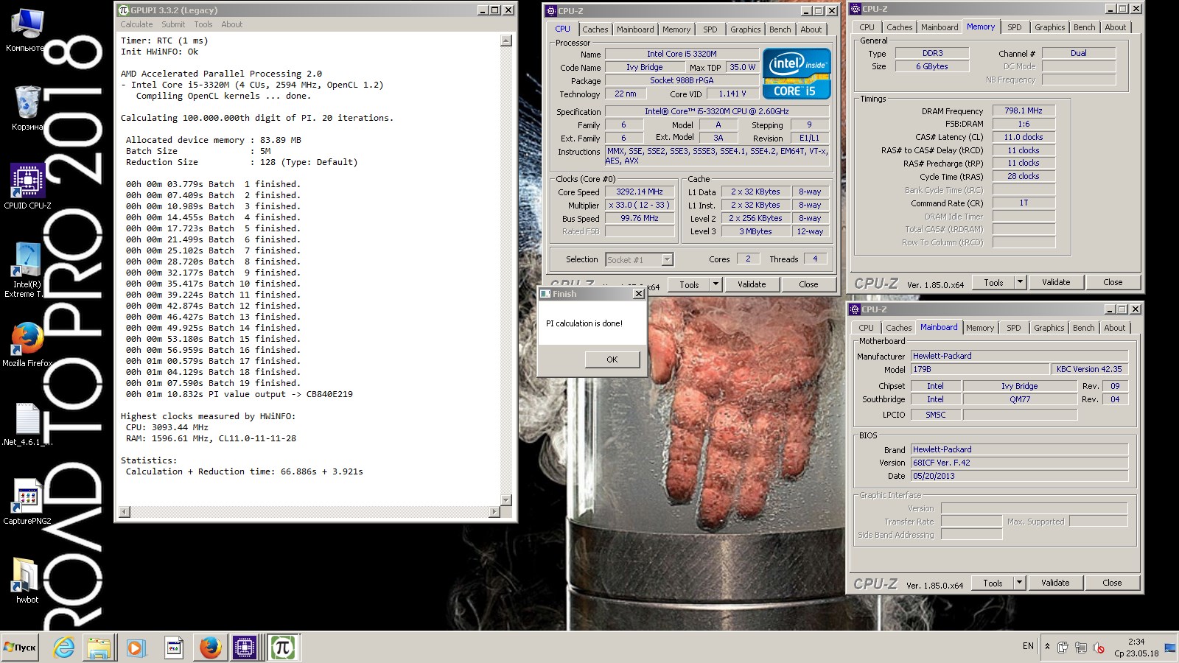Expand Tools dropdown arrow in CPU-Z CPU window

coord(716,284)
